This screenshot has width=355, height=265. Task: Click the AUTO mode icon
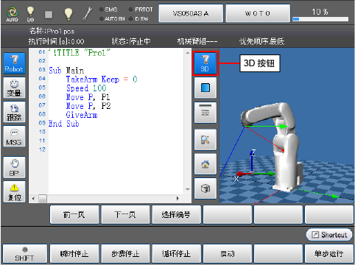point(12,14)
